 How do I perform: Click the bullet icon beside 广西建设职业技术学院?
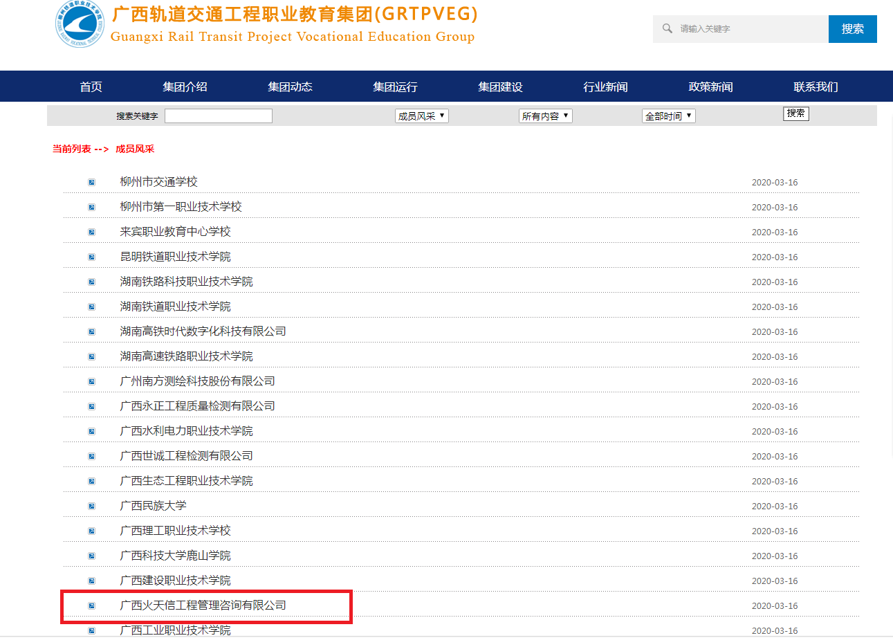click(x=91, y=581)
